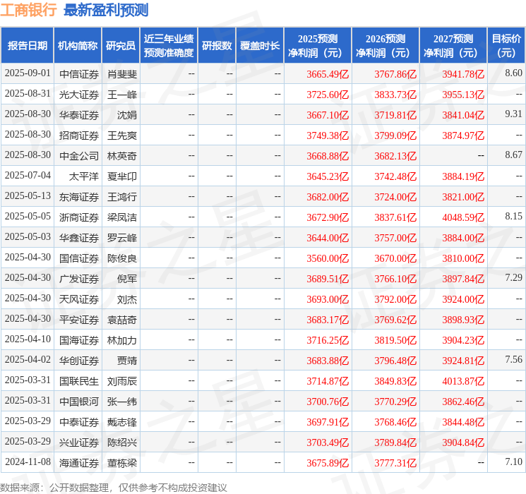Click the 国信证券 institution cell
The image size is (526, 494).
[x=79, y=258]
